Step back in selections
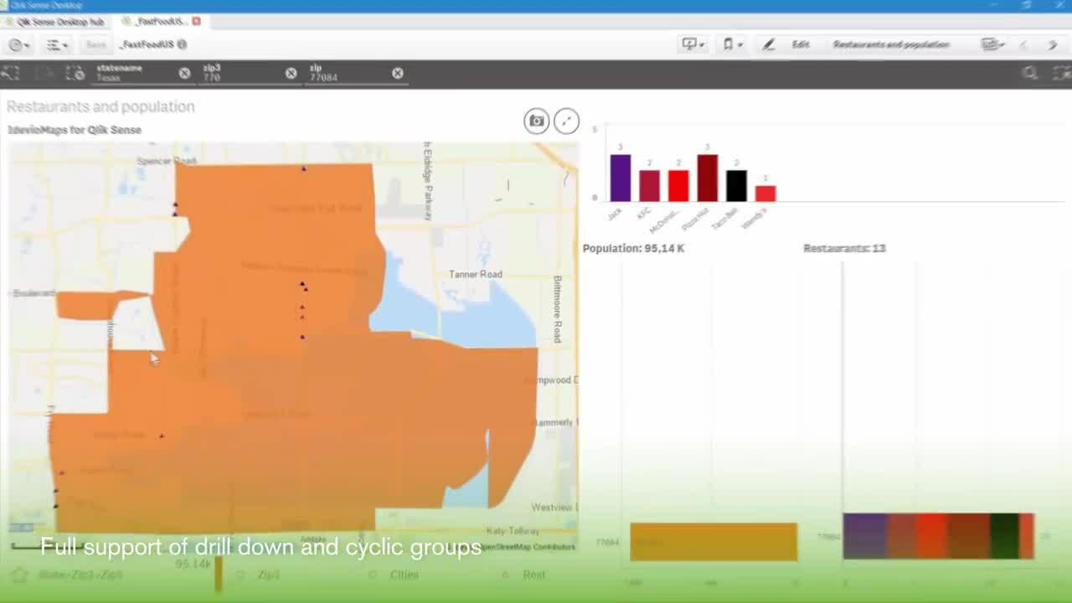The height and width of the screenshot is (603, 1072). pos(11,73)
